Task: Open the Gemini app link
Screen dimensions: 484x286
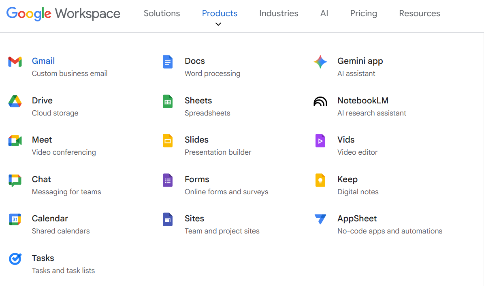Action: point(360,61)
